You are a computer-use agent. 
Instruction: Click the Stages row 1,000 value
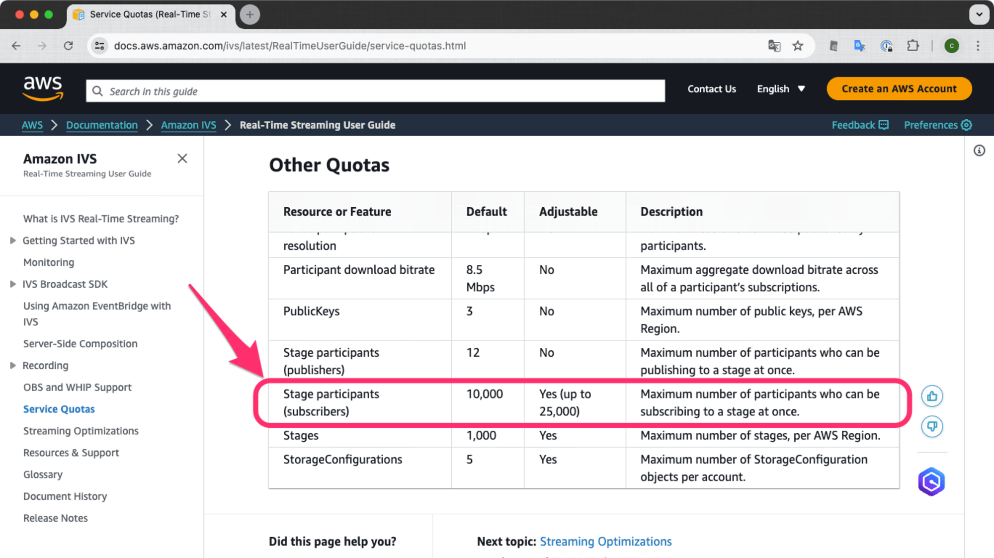481,436
